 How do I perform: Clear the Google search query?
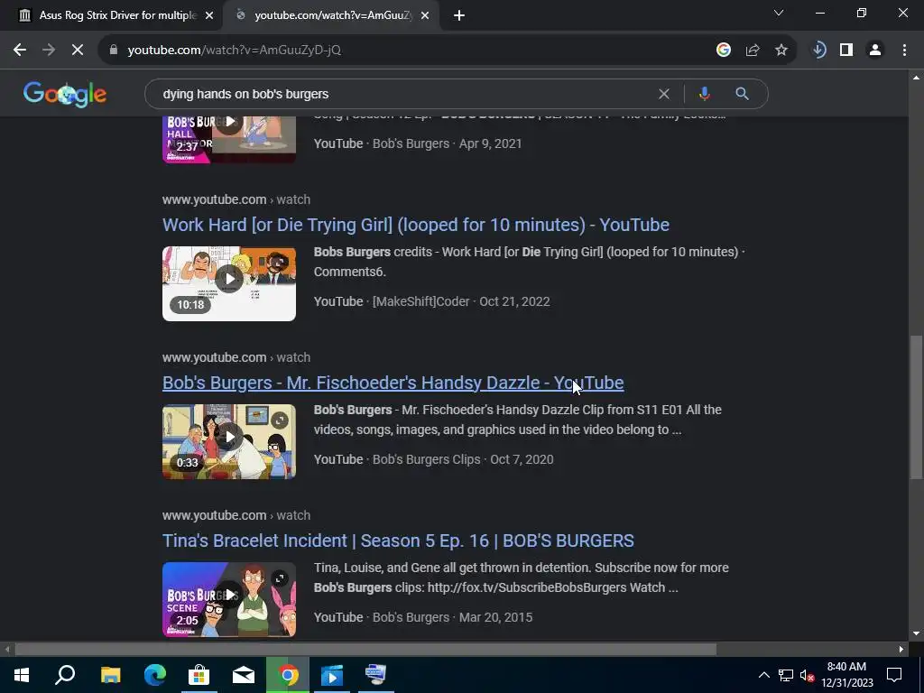[x=663, y=94]
